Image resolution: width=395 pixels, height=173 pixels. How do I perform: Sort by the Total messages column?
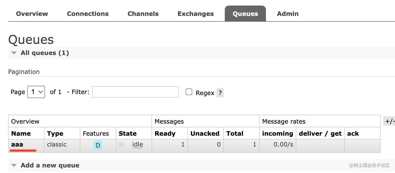(x=235, y=133)
